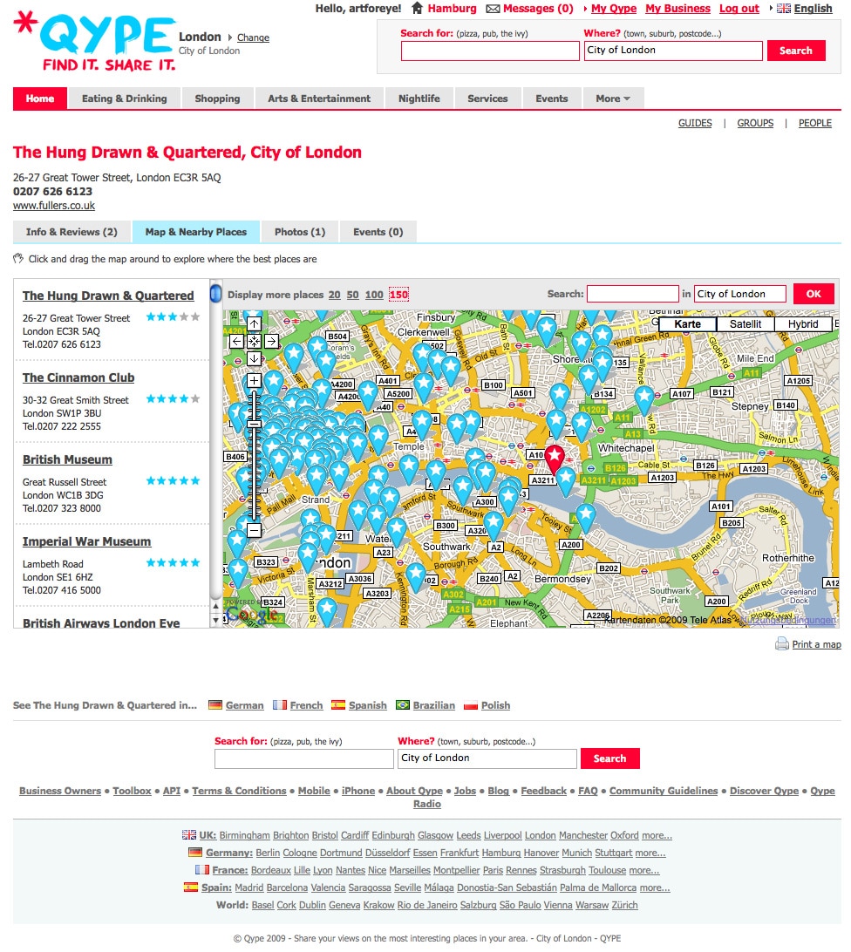Click the Qype logo
851x952 pixels.
click(x=94, y=41)
